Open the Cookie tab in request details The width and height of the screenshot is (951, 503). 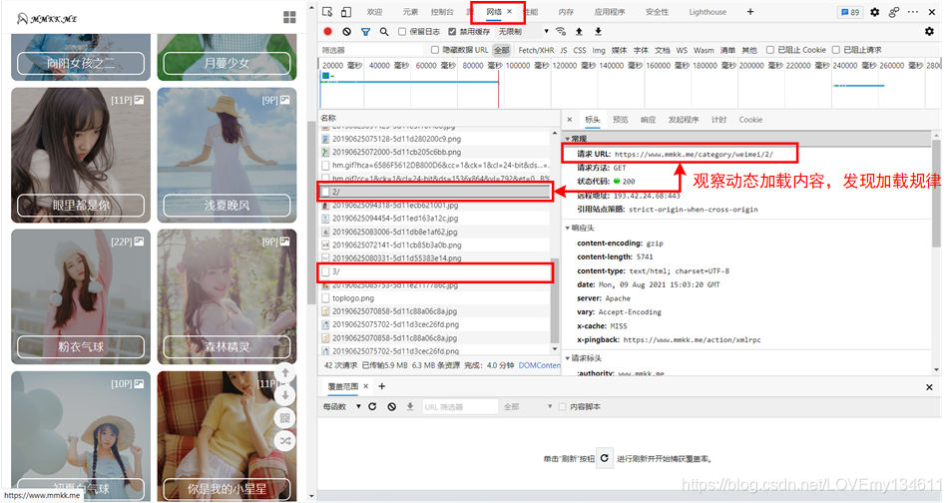750,120
